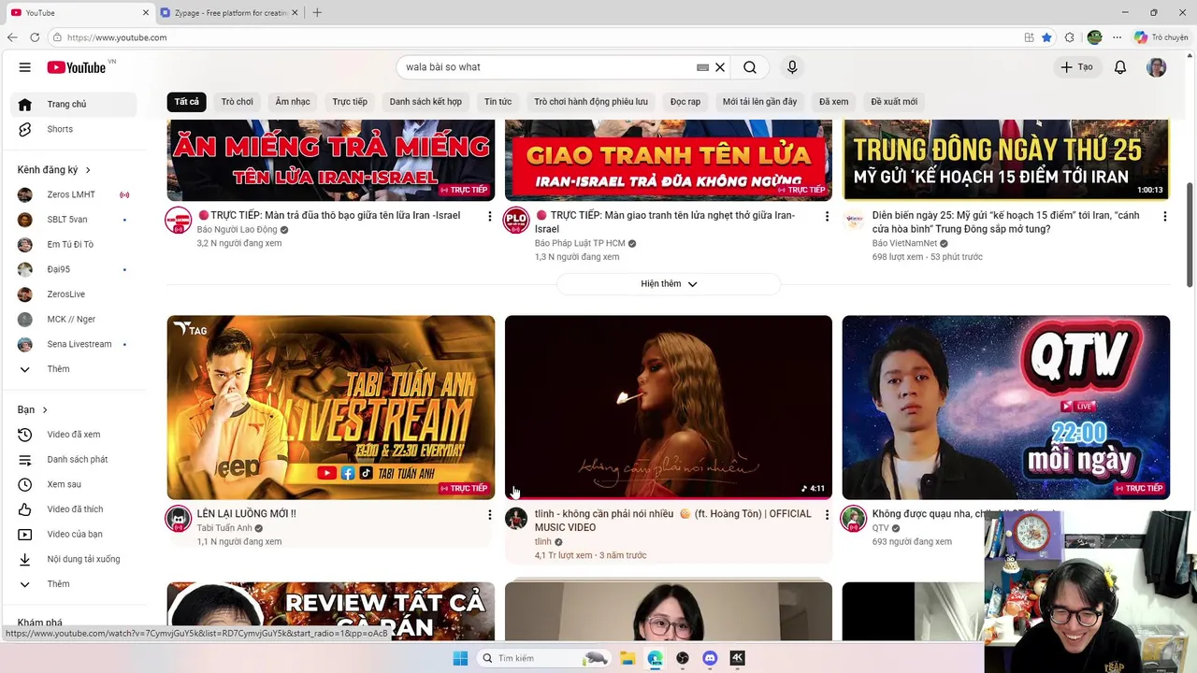Open Windows Start menu

(460, 658)
